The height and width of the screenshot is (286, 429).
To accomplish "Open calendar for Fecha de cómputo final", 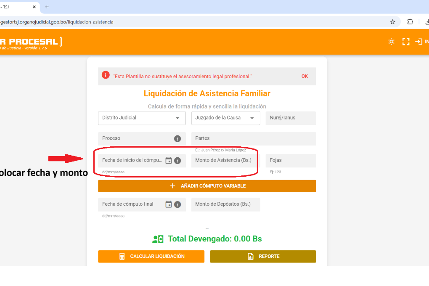I will coord(169,204).
